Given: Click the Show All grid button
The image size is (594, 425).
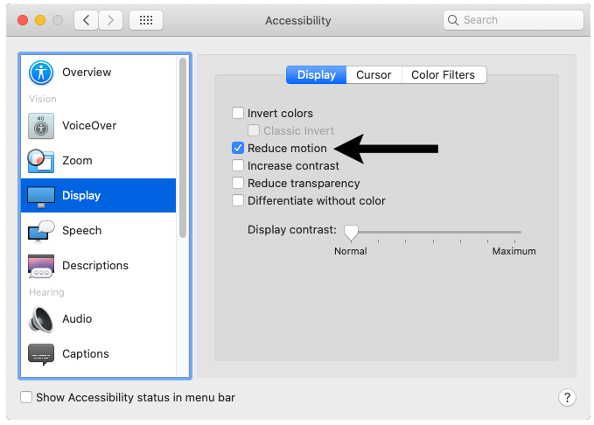Looking at the screenshot, I should 145,20.
